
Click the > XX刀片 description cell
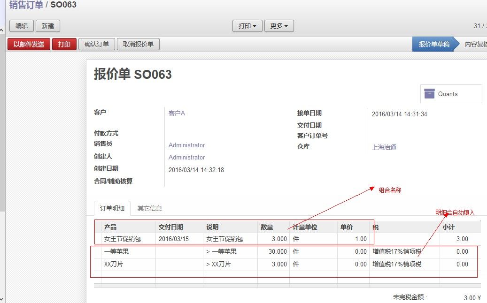(230, 264)
